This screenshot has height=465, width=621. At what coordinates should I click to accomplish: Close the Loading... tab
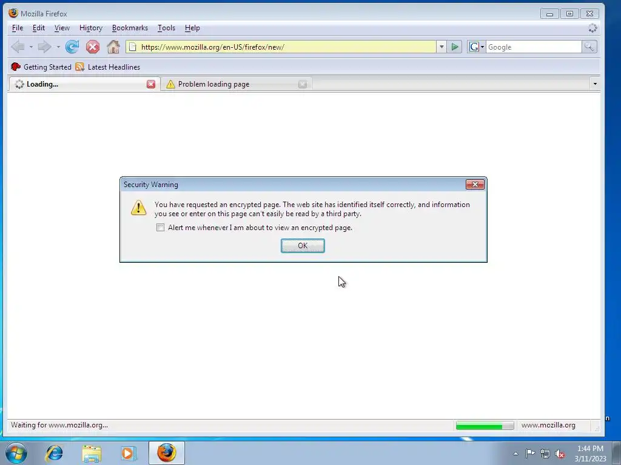pyautogui.click(x=151, y=84)
